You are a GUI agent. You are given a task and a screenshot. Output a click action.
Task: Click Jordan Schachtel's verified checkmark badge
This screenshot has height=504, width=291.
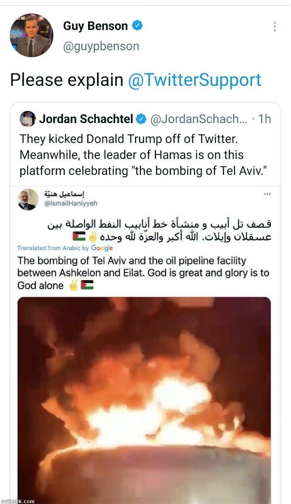pos(141,119)
